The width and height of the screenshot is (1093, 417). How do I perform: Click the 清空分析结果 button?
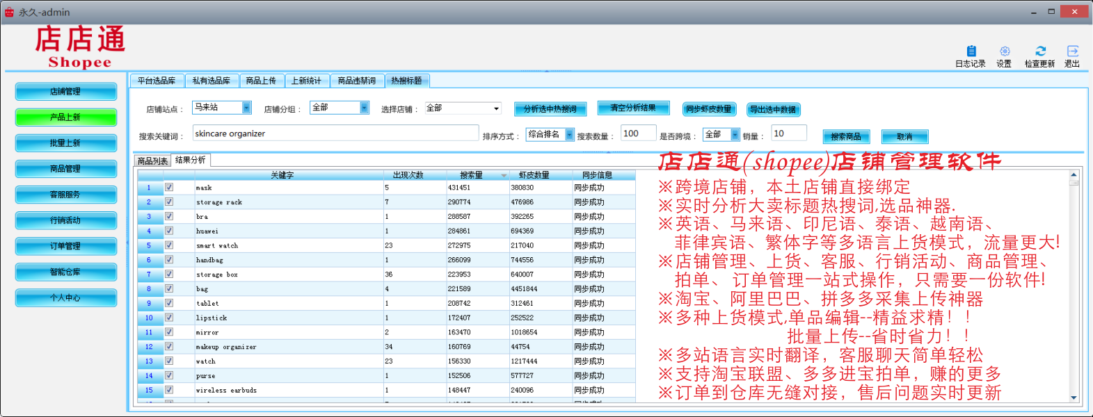[x=633, y=108]
